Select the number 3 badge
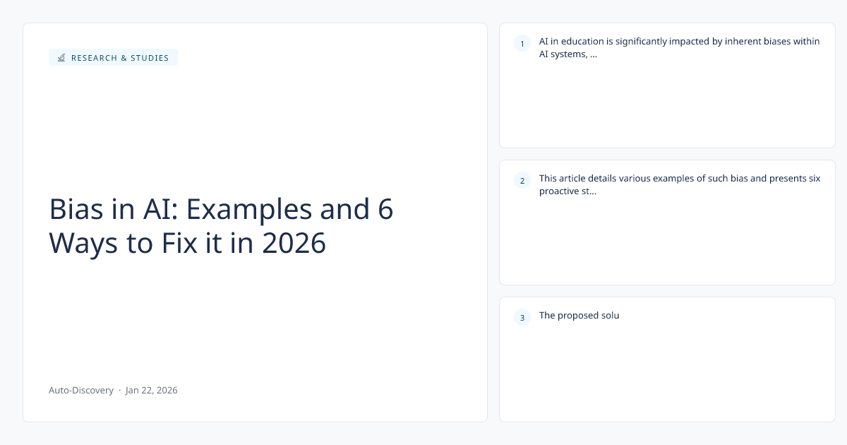The image size is (847, 445). (522, 318)
